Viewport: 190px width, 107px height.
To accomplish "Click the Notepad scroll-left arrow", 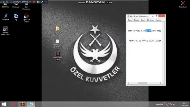I will 128,83.
